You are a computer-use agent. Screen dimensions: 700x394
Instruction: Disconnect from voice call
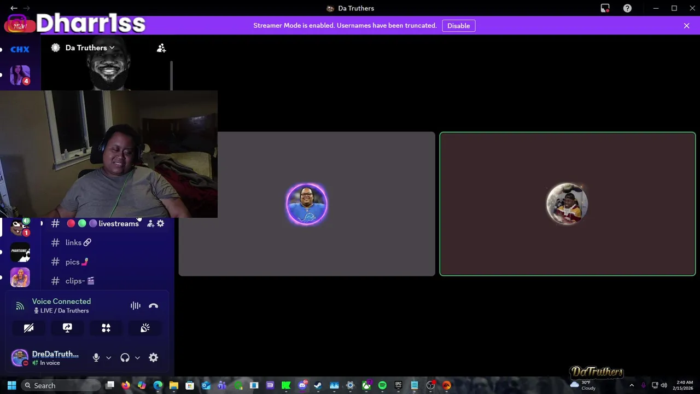coord(153,306)
